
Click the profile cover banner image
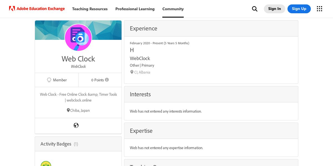click(105, 30)
